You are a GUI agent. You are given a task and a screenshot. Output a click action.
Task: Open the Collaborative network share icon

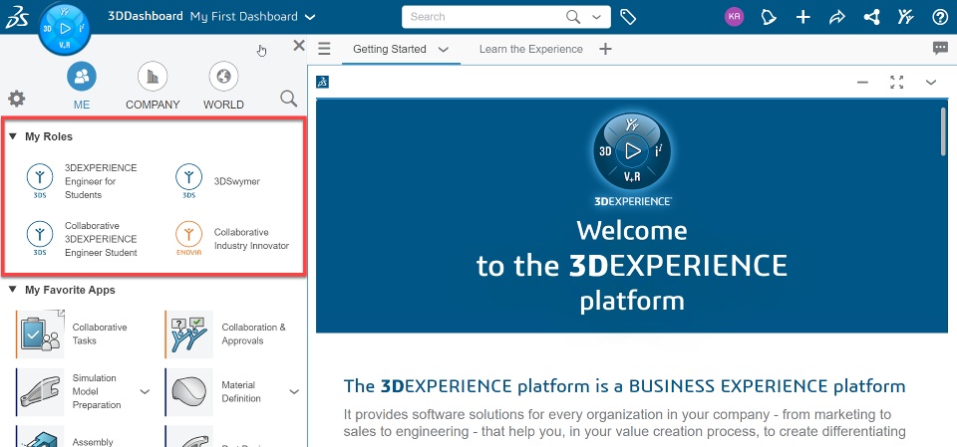pos(871,17)
